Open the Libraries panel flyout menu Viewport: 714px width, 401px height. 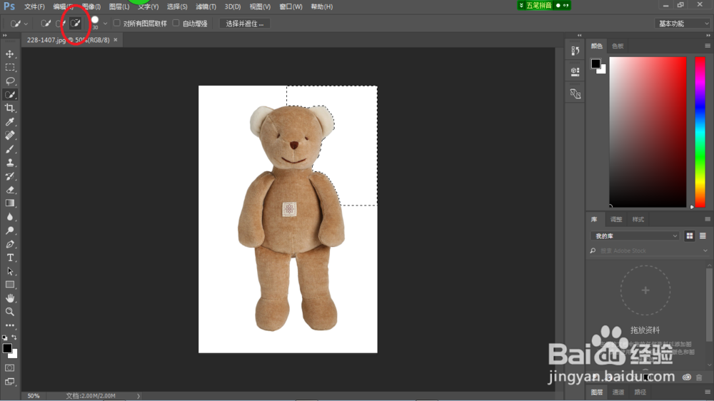[708, 219]
